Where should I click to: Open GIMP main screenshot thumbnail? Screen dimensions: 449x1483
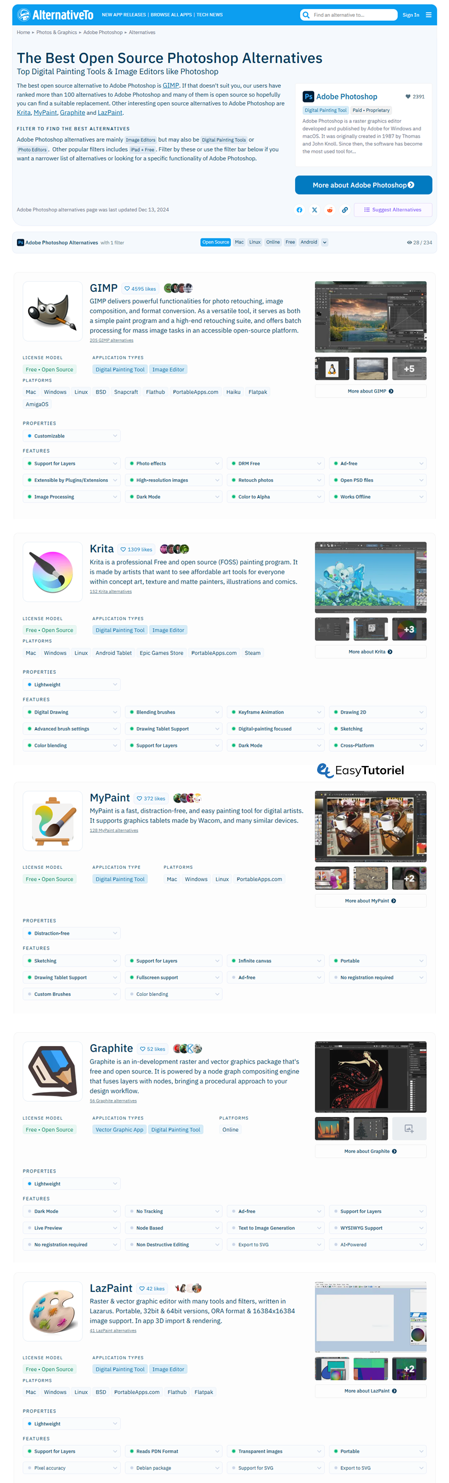tap(370, 317)
